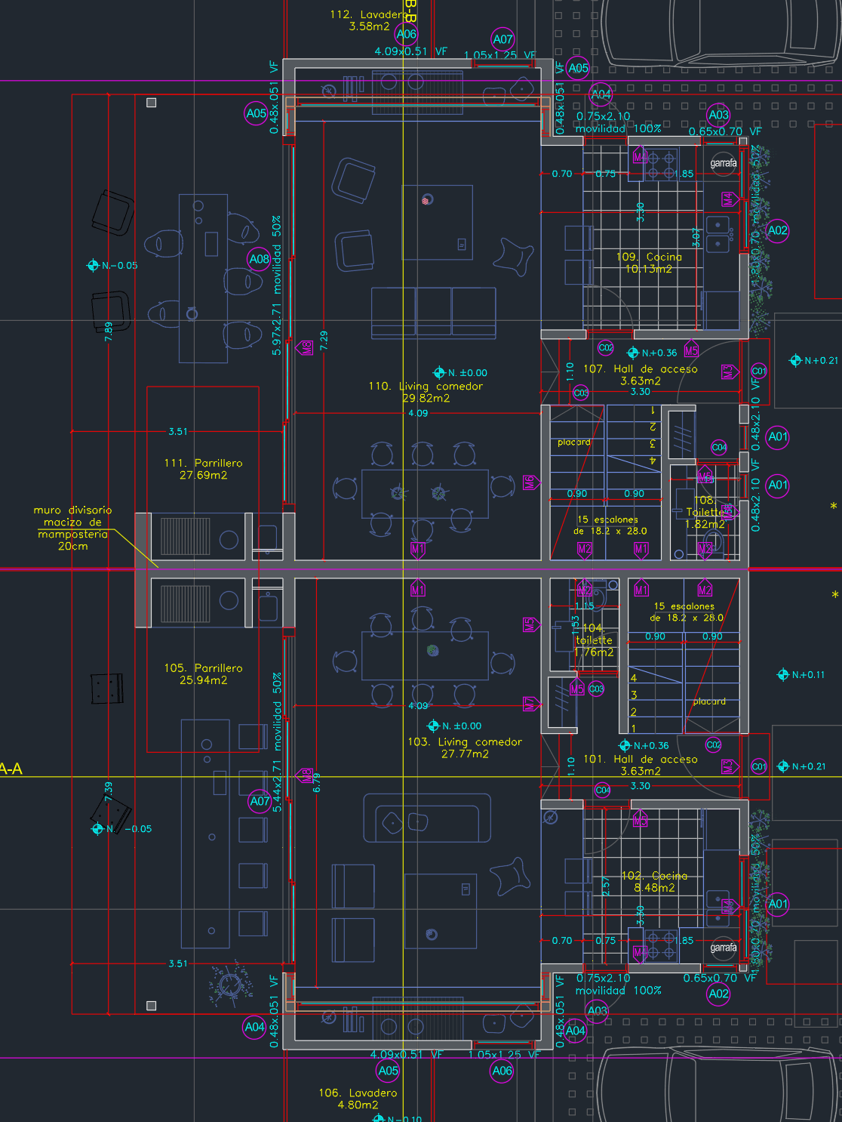
Task: Click the C02 tag in Hall 107
Action: 606,348
